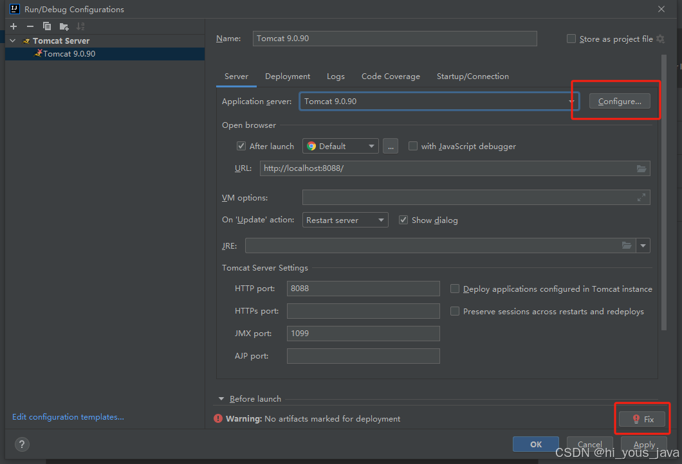Click the Fix button
Screen dimensions: 682x464
tap(642, 419)
